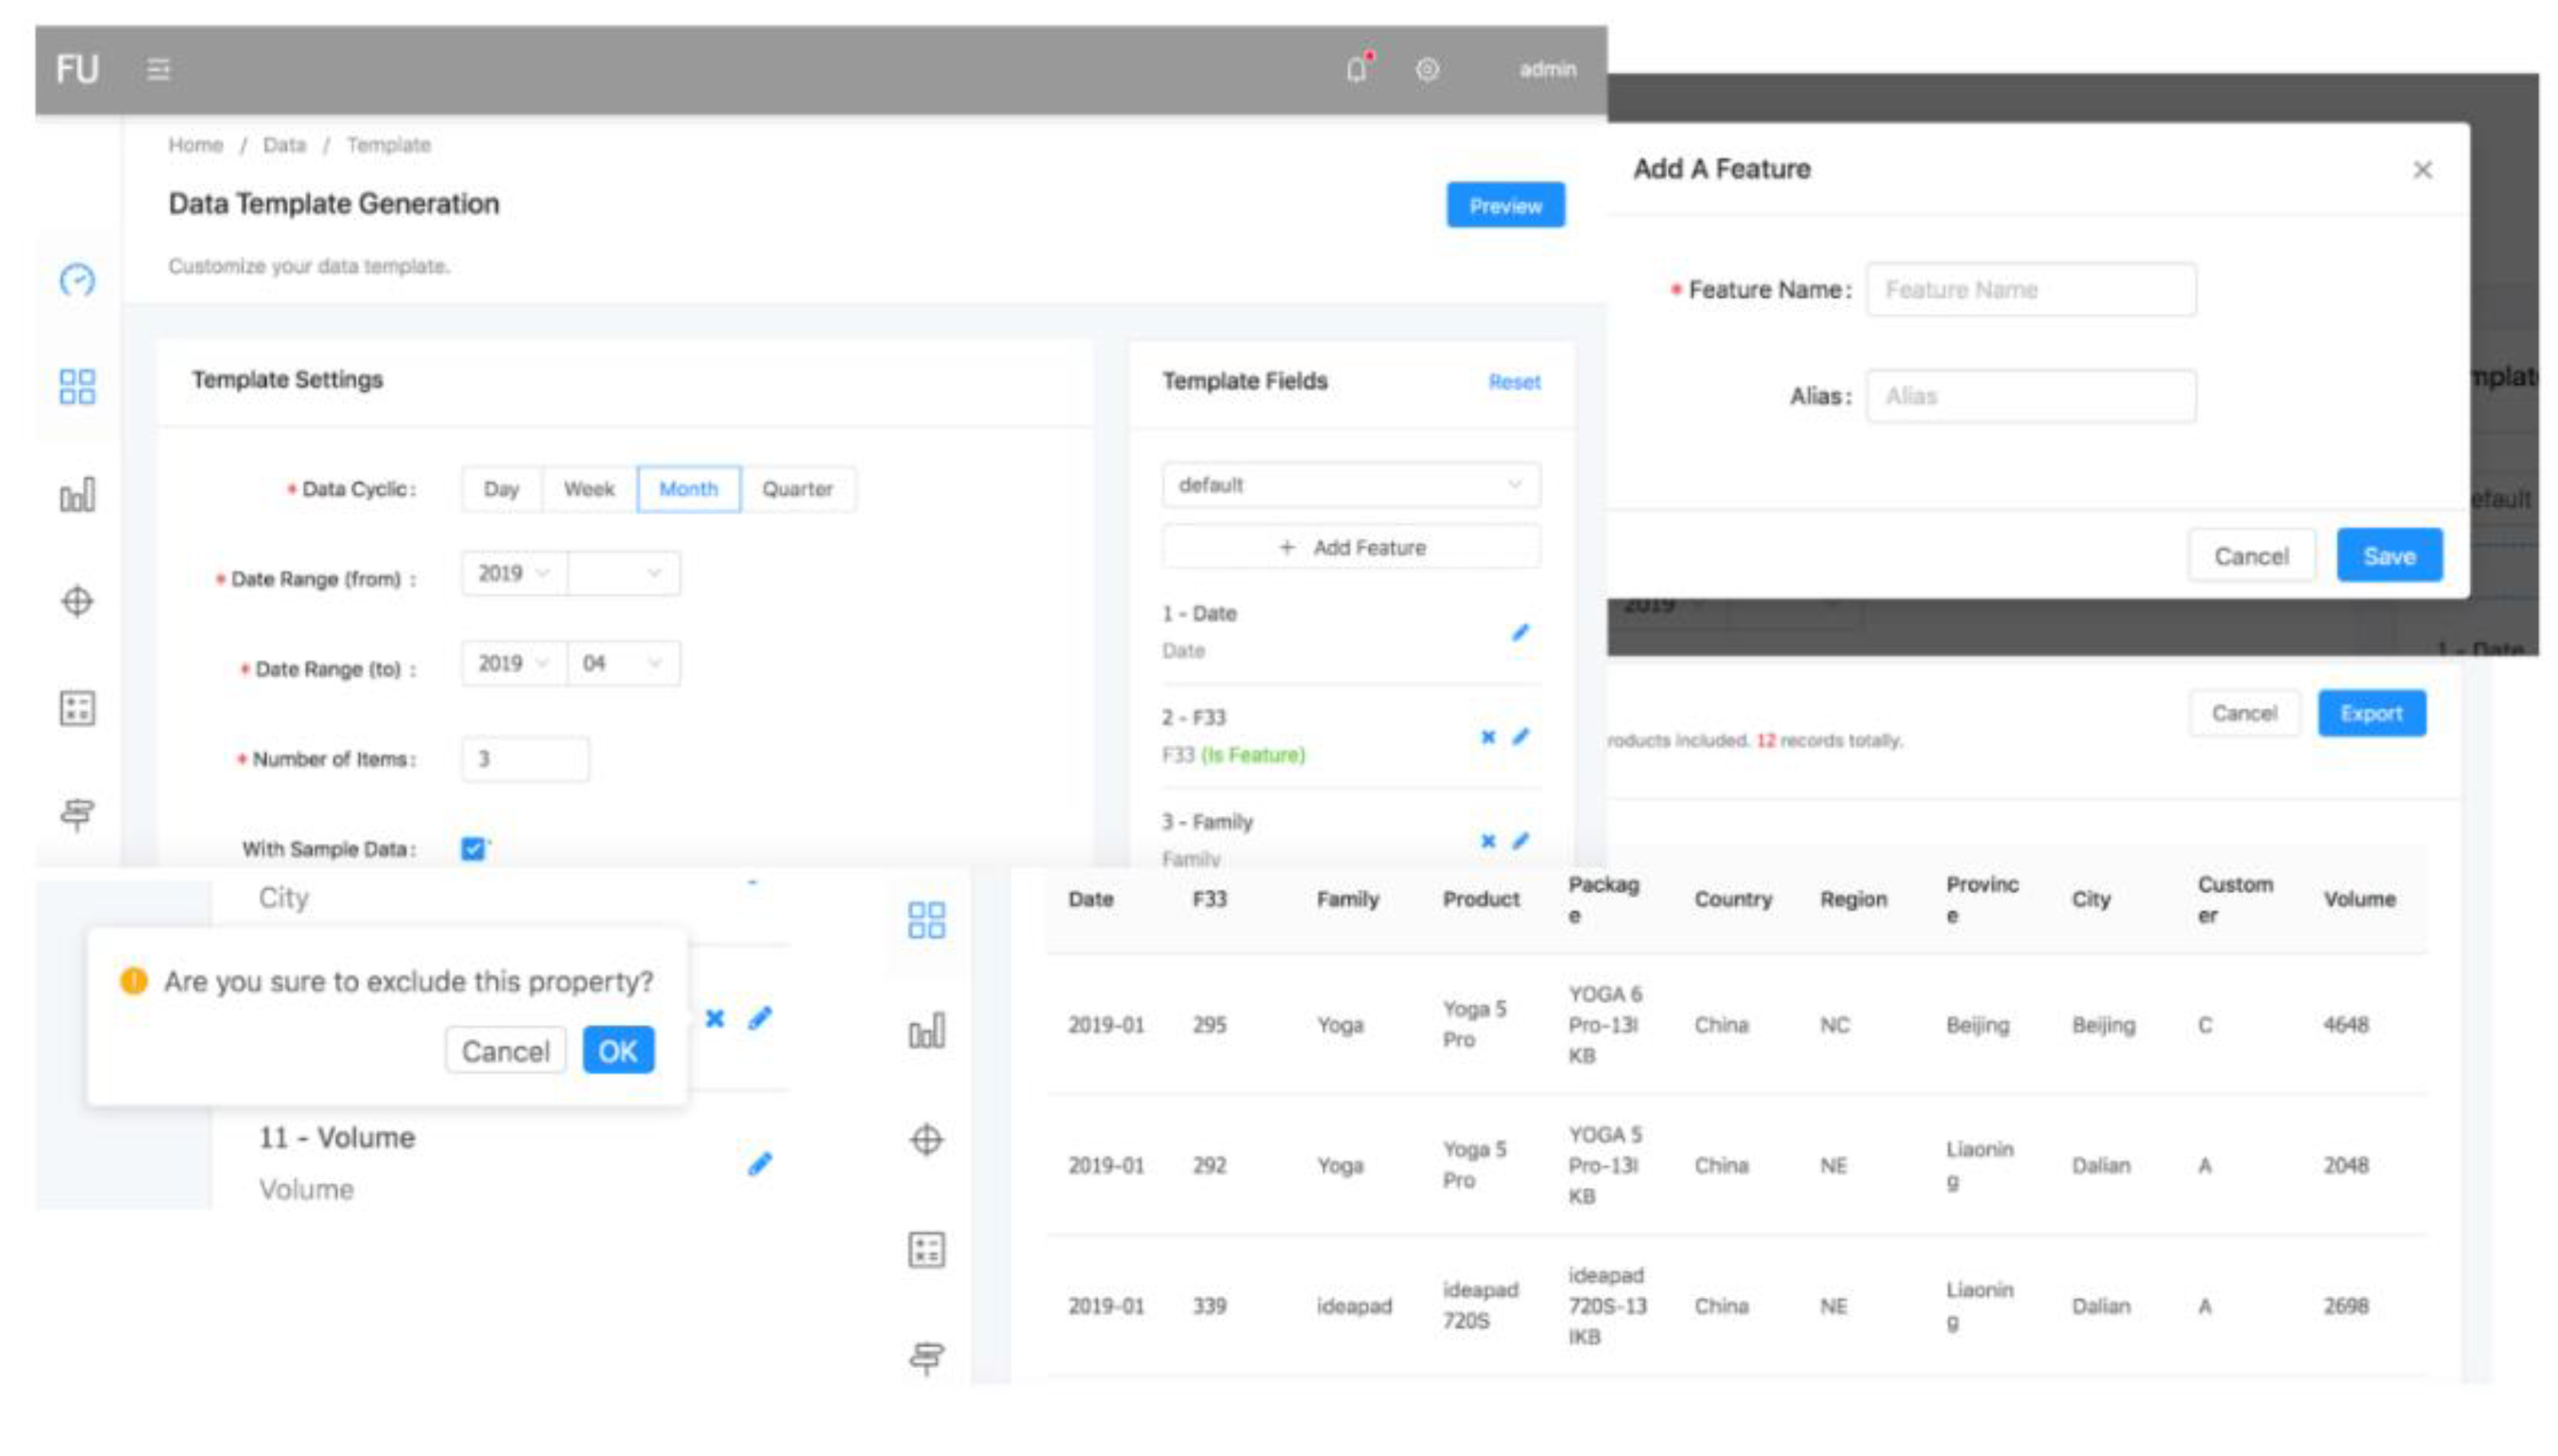Click the blue Preview button

point(1504,205)
